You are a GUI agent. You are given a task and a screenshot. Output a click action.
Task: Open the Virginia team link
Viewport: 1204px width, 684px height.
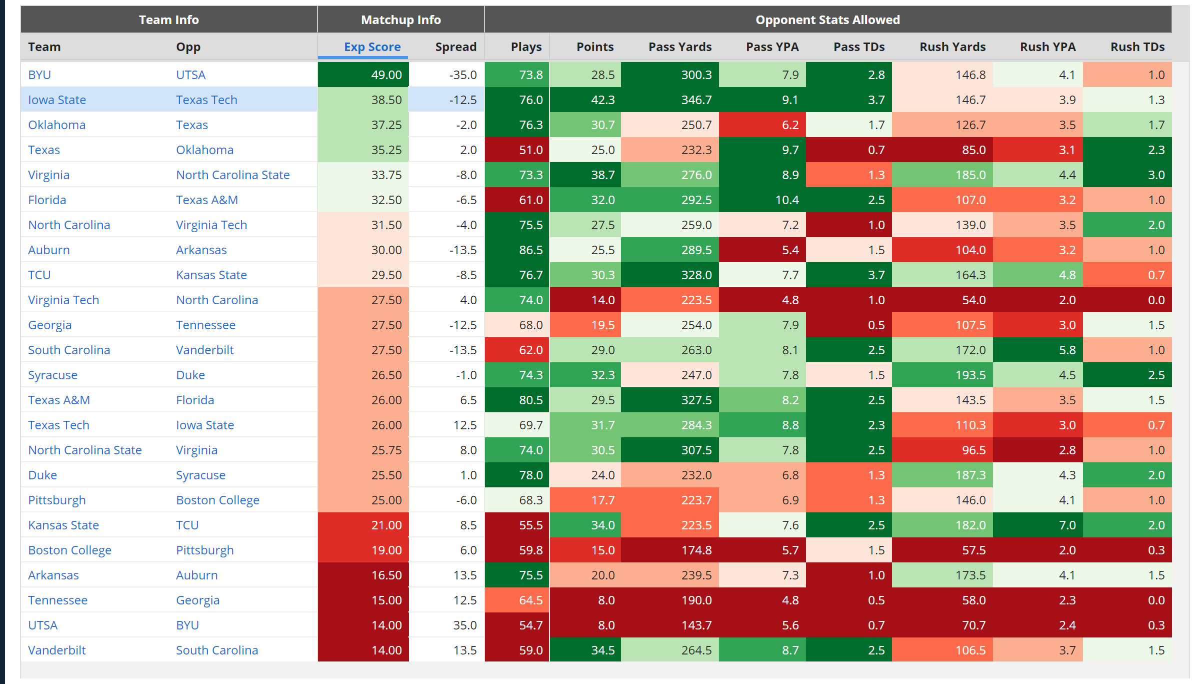tap(48, 175)
